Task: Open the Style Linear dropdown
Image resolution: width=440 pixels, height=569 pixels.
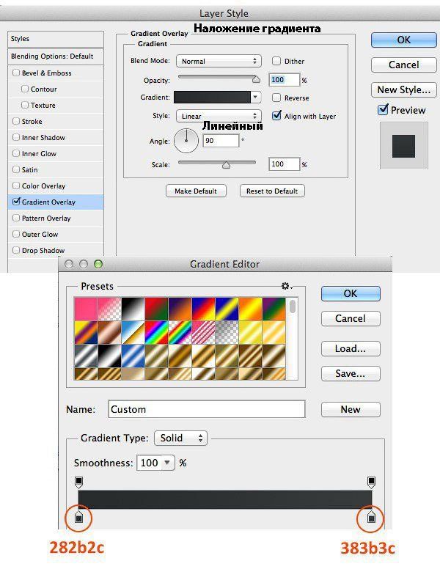Action: 219,116
